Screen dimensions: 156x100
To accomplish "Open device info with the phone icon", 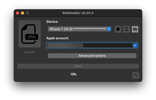I will (126, 29).
